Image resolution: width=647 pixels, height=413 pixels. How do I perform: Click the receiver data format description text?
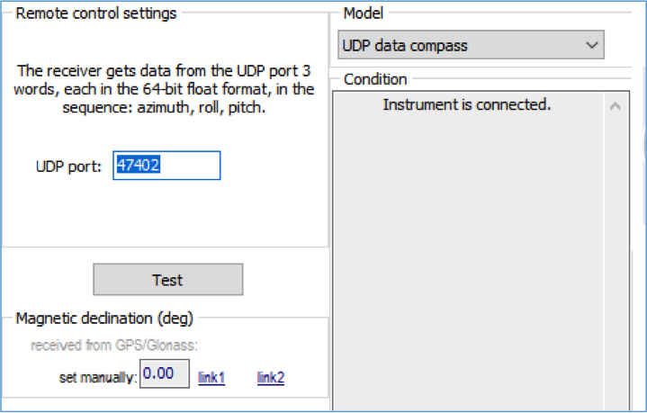click(x=164, y=89)
